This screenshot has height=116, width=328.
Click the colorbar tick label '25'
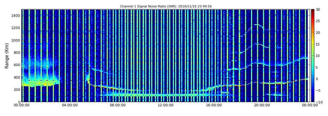(x=317, y=21)
